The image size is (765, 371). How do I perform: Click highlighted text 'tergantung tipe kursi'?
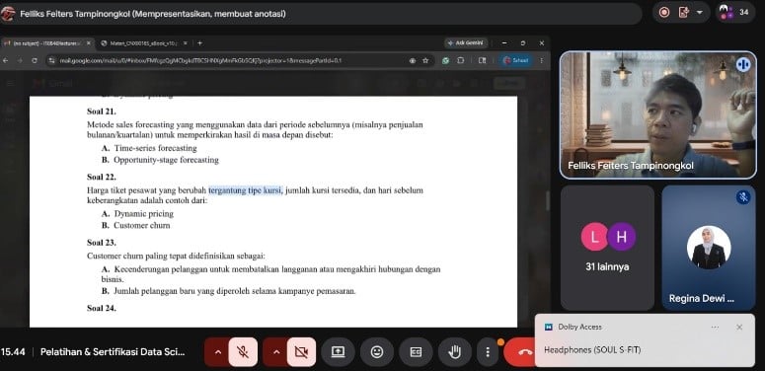[246, 190]
